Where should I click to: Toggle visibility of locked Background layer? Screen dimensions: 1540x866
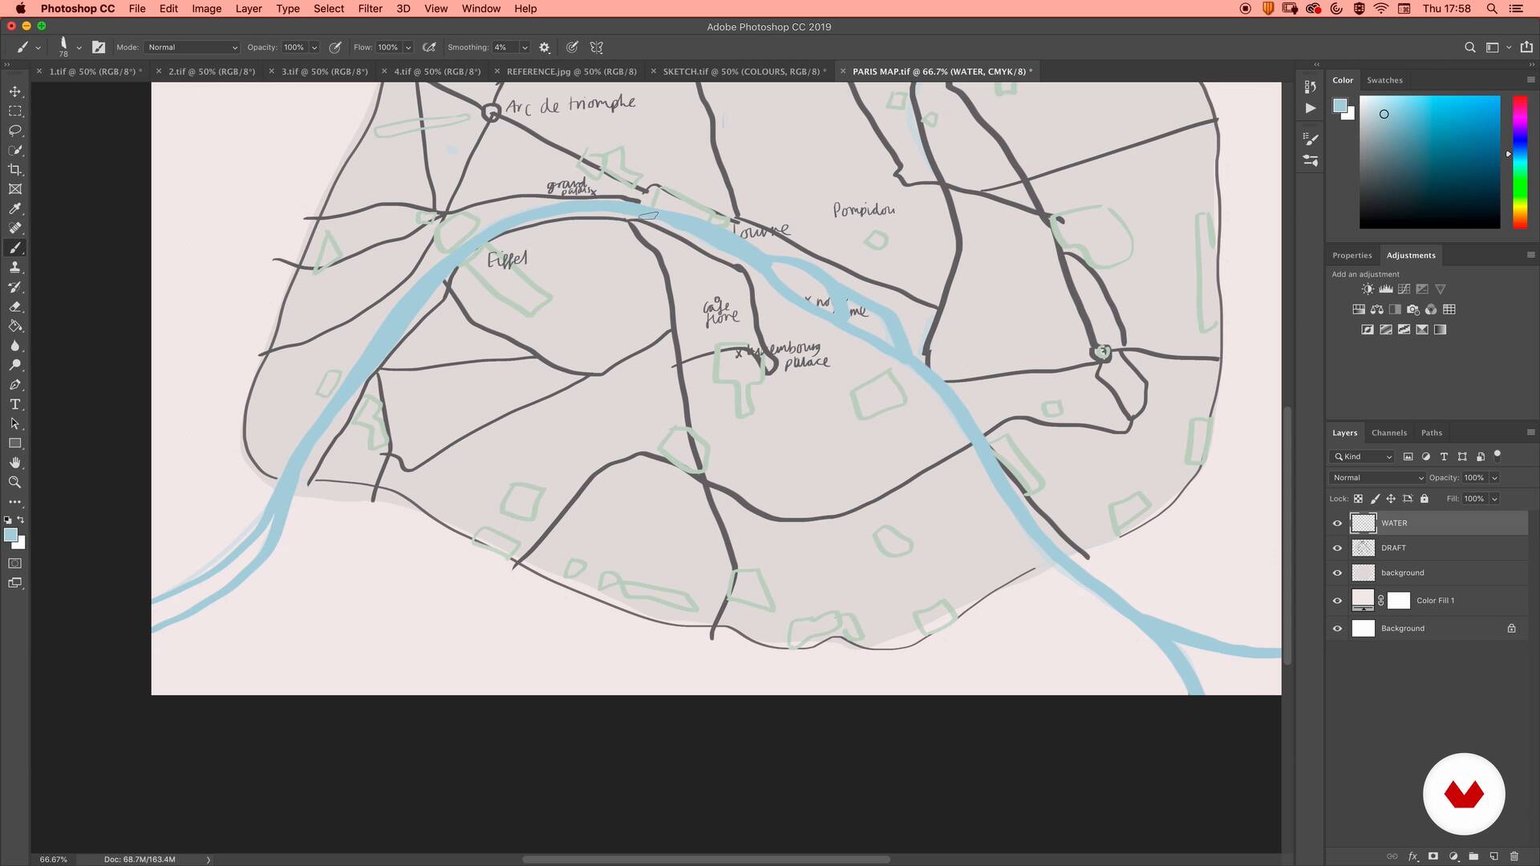click(1337, 629)
